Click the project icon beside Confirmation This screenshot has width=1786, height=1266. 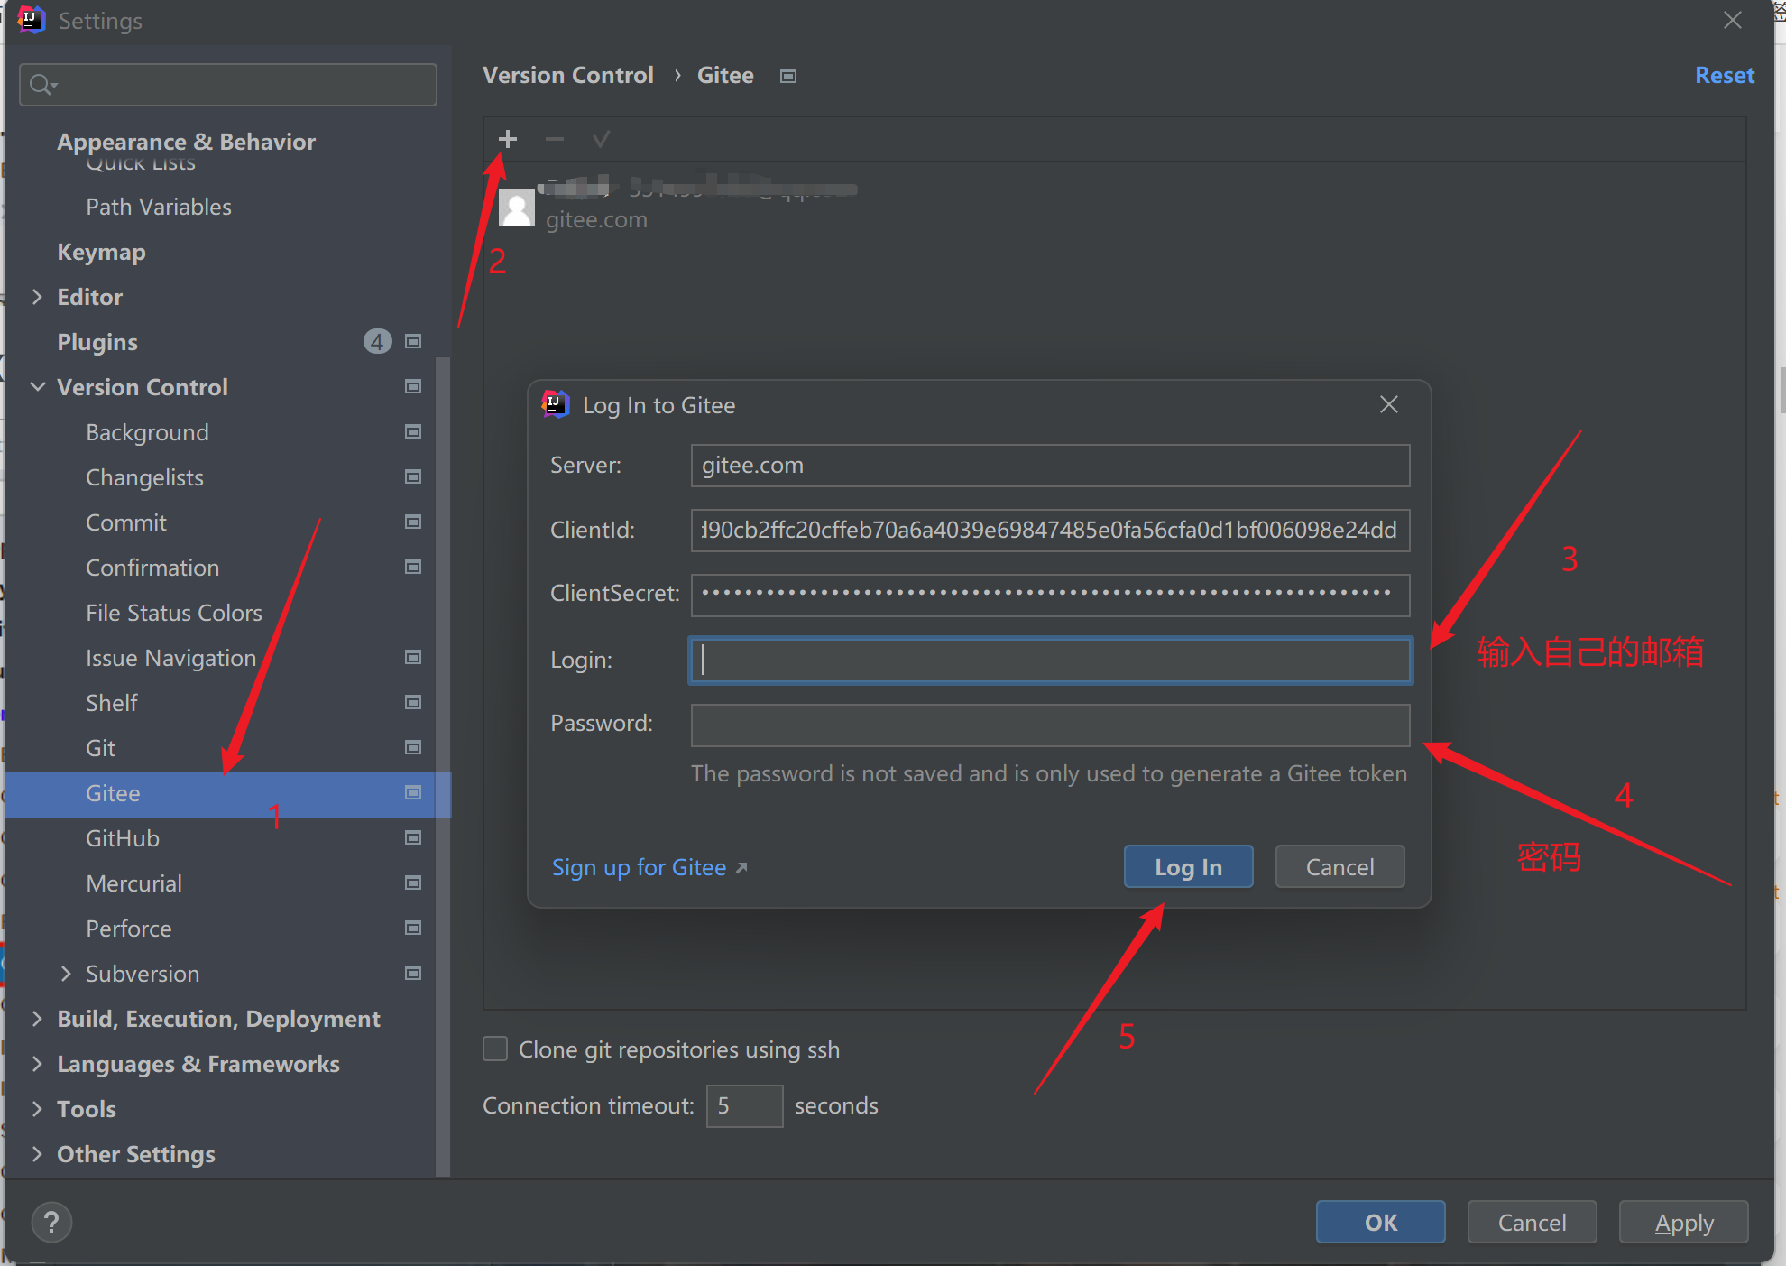[413, 567]
